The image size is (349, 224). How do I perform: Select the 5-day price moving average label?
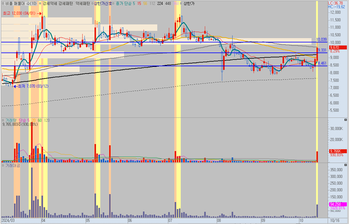pyautogui.click(x=134, y=4)
